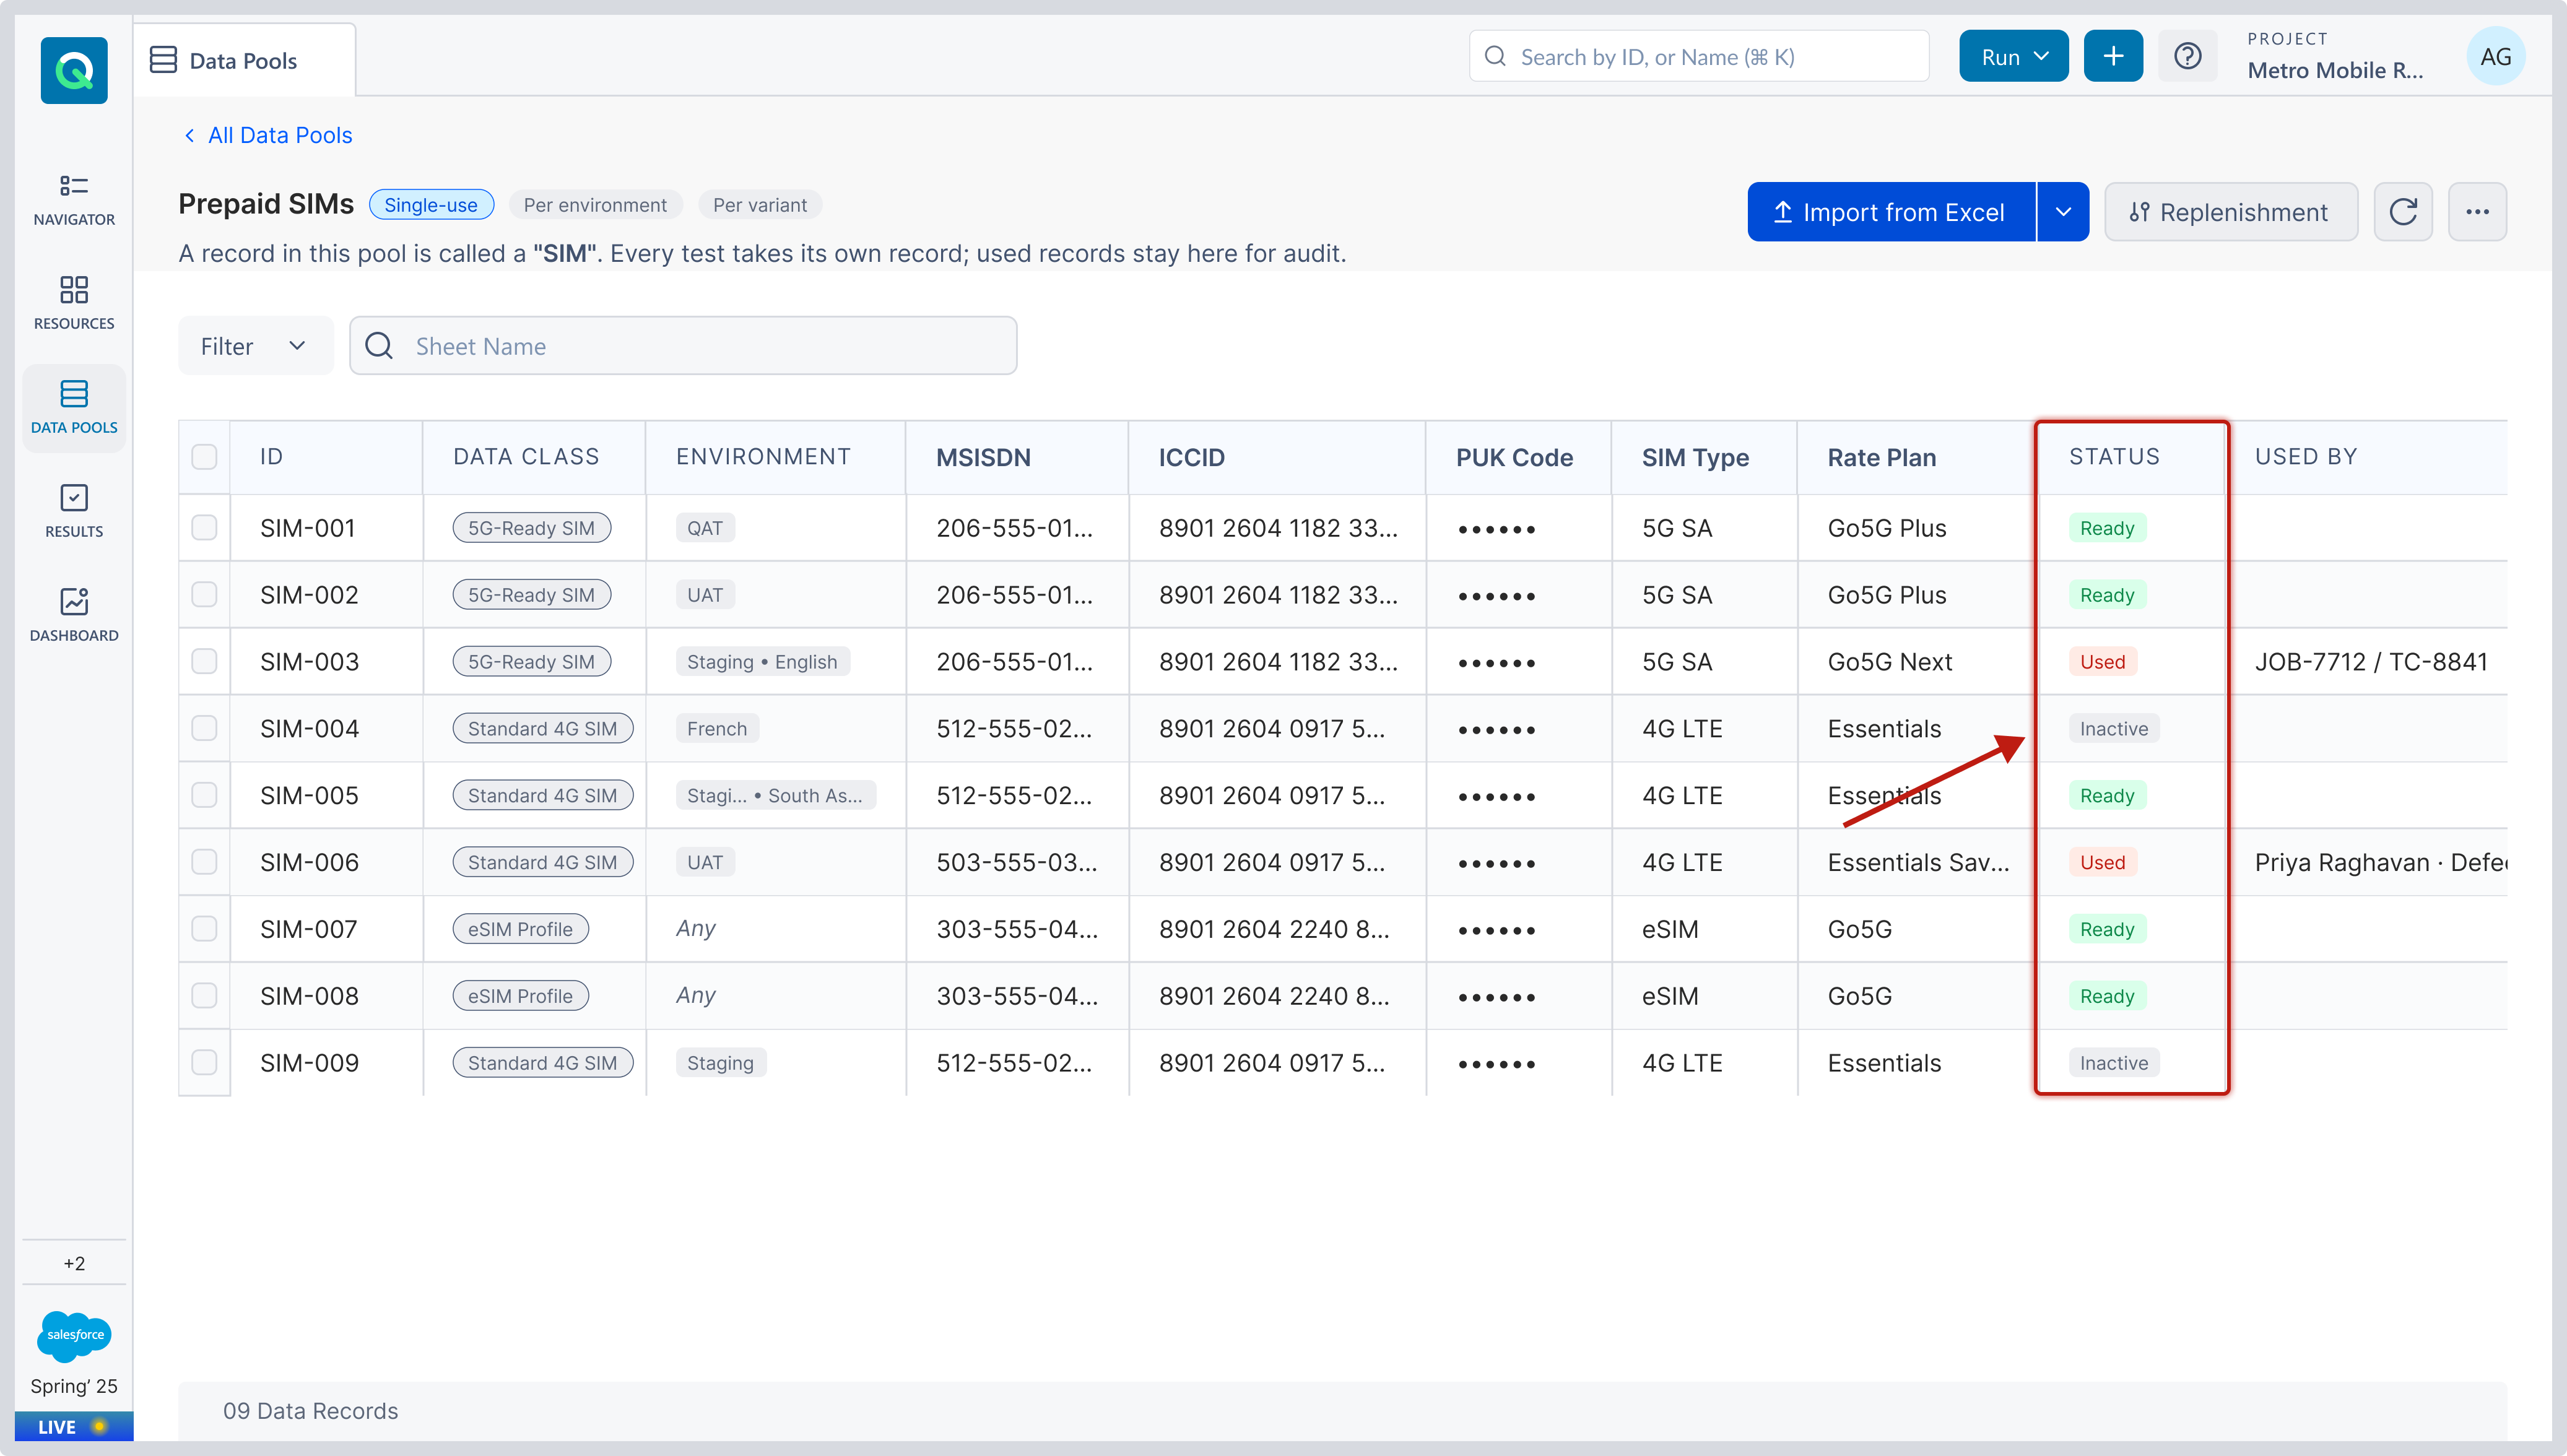This screenshot has width=2567, height=1456.
Task: Open the Run dropdown menu
Action: click(2013, 56)
